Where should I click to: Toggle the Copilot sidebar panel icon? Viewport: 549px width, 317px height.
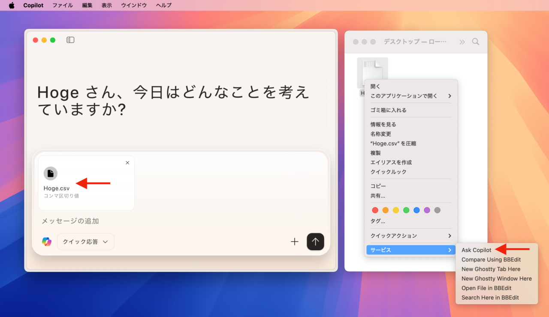[x=70, y=40]
